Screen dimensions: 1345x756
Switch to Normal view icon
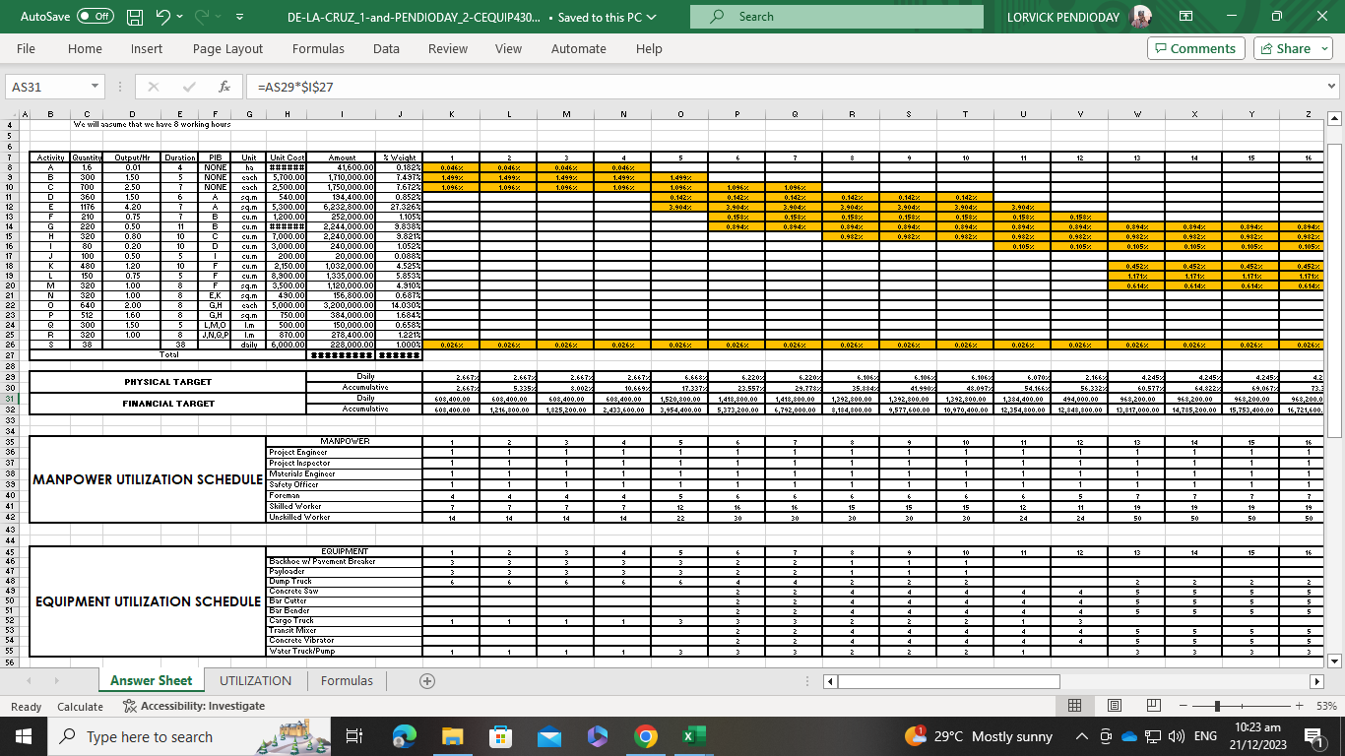(x=1076, y=706)
